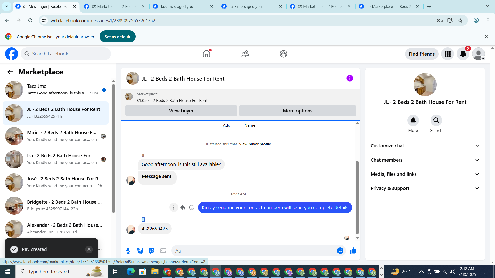
Task: Open emoji picker in message box
Action: (x=340, y=251)
